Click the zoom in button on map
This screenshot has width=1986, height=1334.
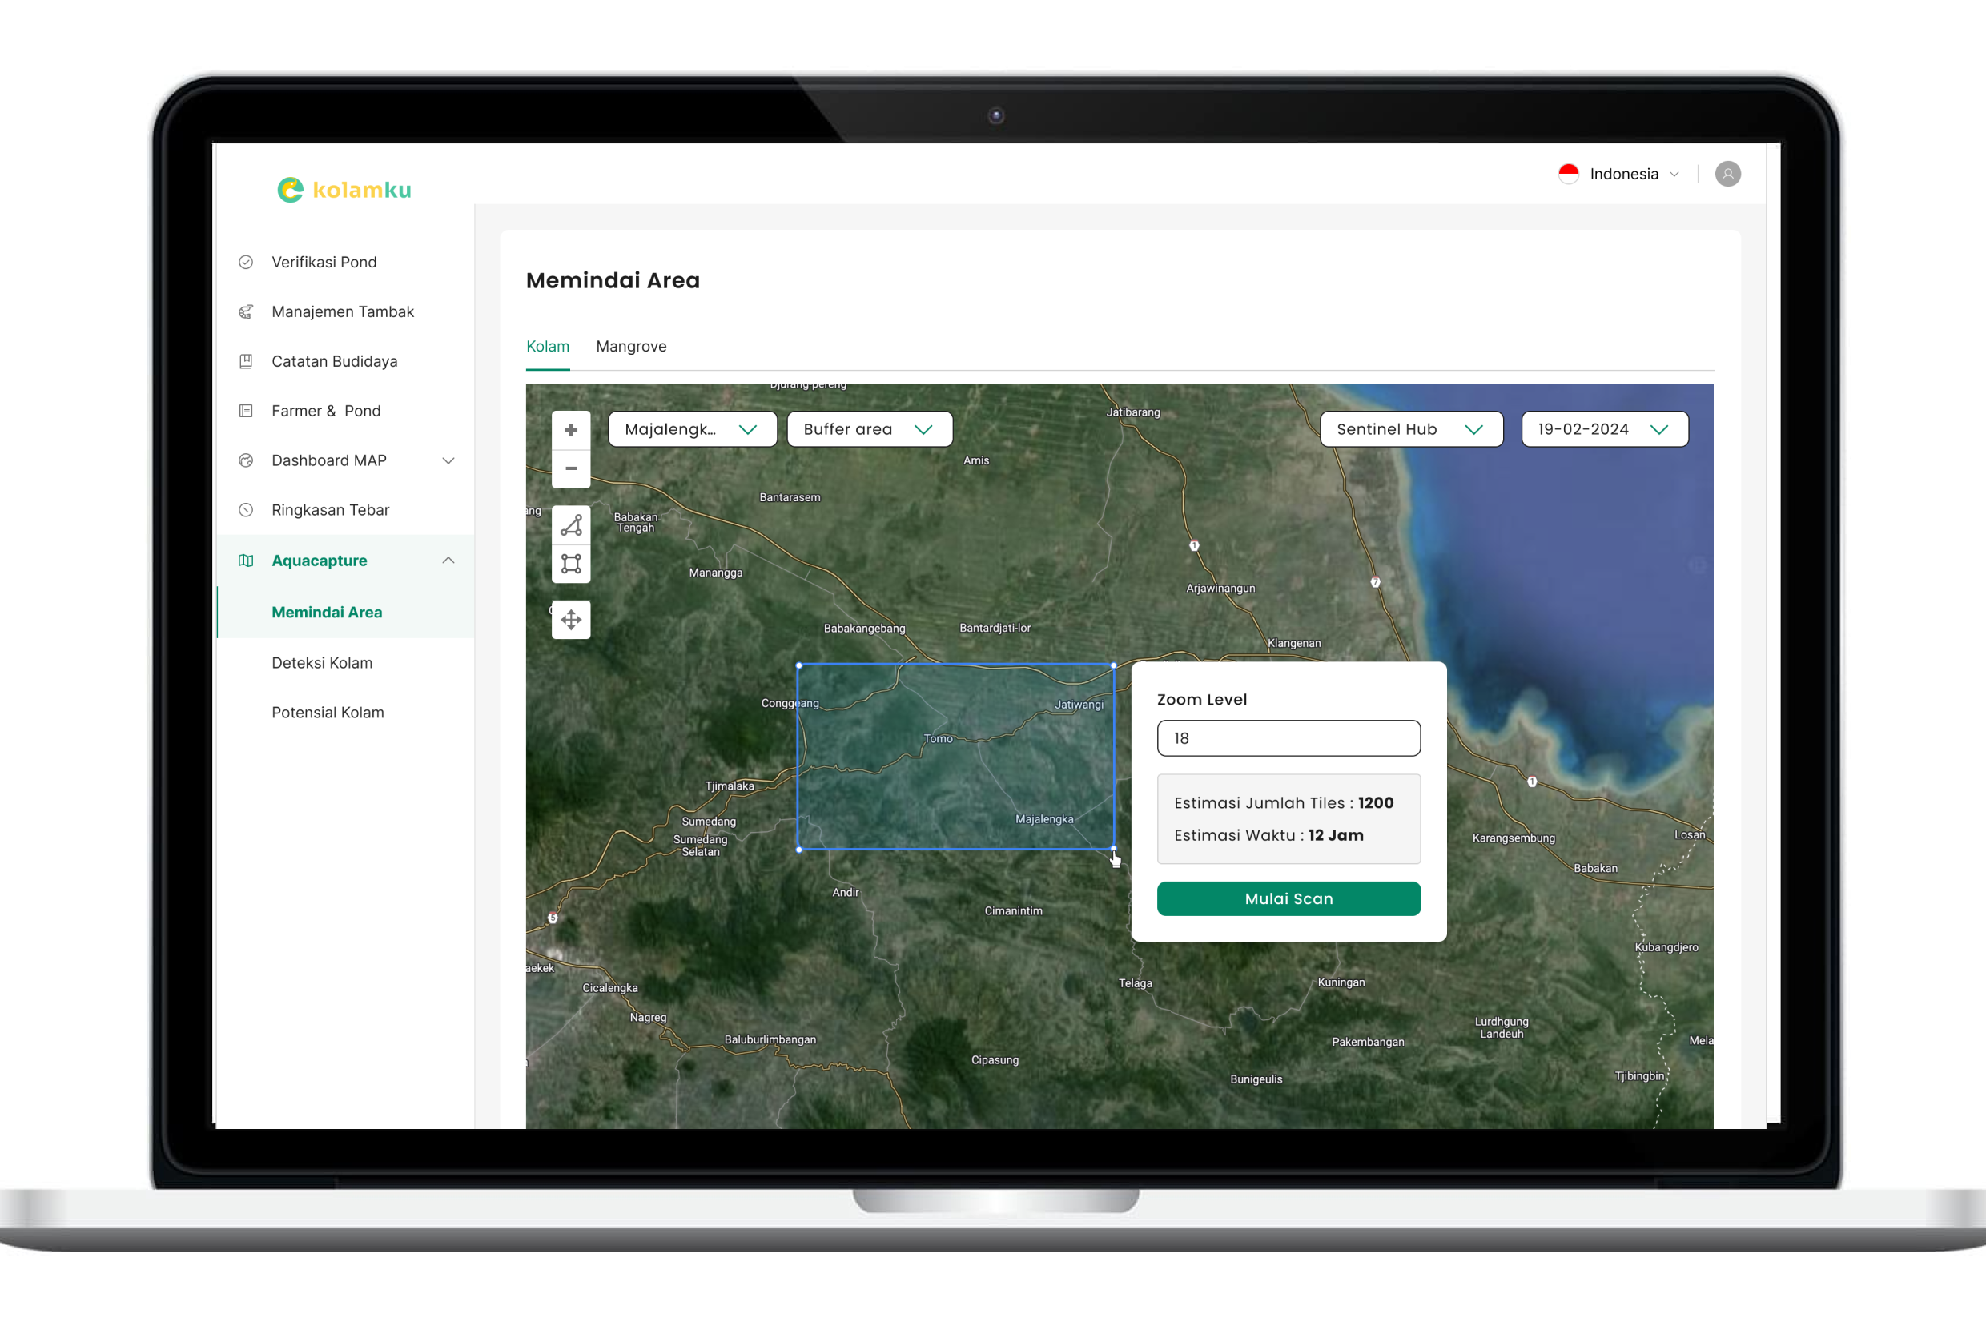[572, 432]
